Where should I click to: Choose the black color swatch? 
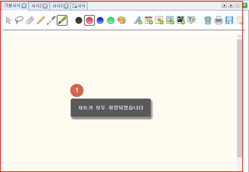[x=79, y=20]
